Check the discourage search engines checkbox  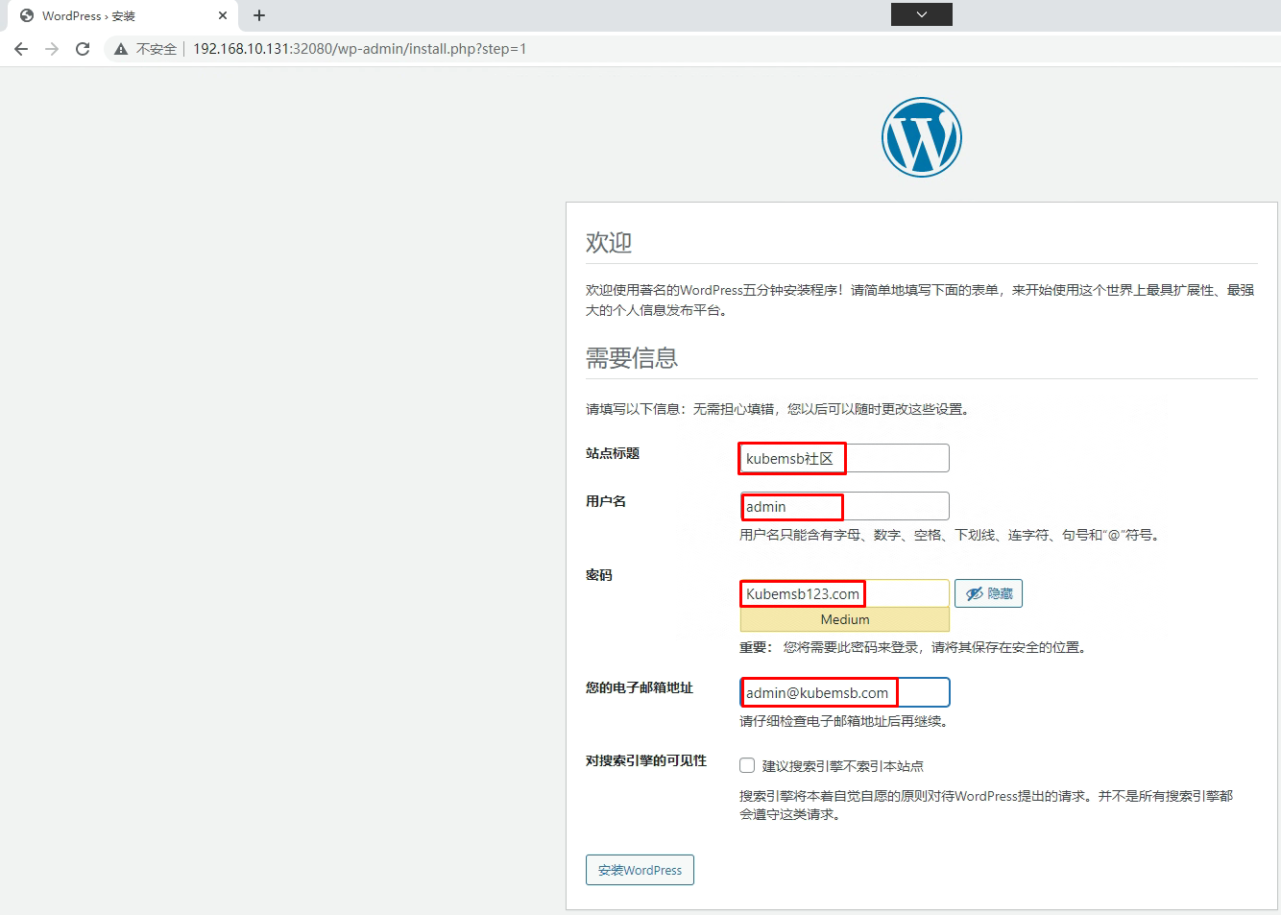[747, 765]
